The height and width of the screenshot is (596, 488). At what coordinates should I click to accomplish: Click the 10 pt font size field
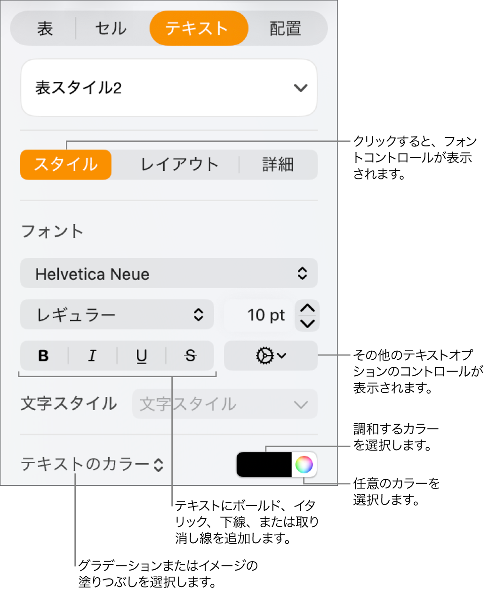(265, 315)
